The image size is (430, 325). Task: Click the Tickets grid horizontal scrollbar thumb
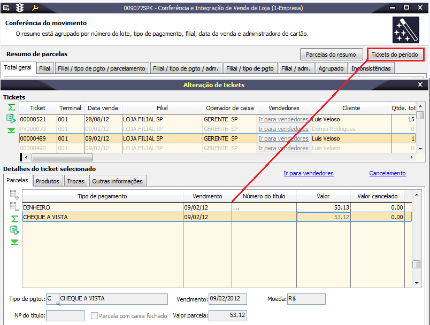[x=62, y=157]
